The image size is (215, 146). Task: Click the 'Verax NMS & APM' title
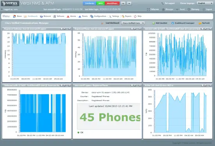pos(37,3)
